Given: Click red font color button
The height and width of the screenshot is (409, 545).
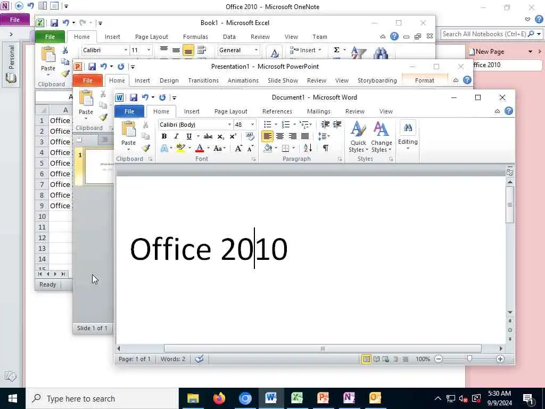Looking at the screenshot, I should tap(200, 149).
